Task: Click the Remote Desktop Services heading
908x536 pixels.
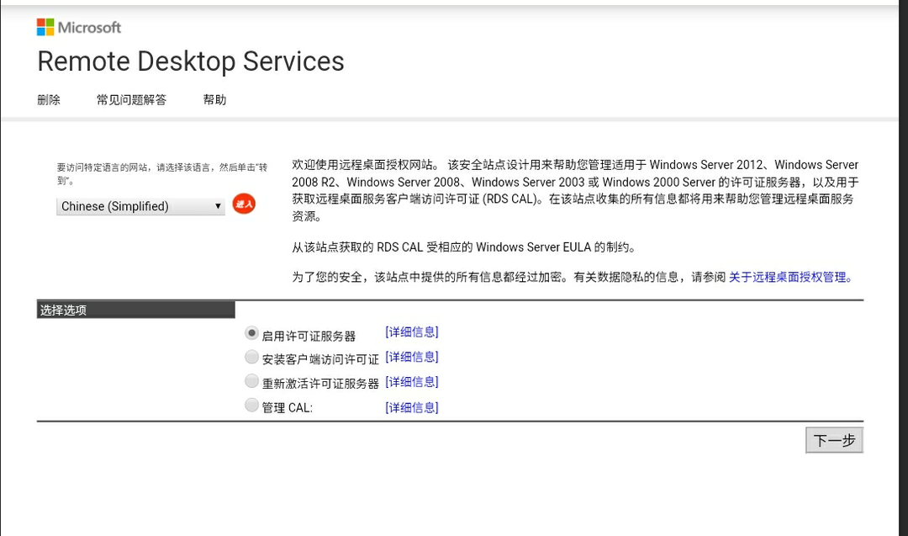Action: point(191,61)
